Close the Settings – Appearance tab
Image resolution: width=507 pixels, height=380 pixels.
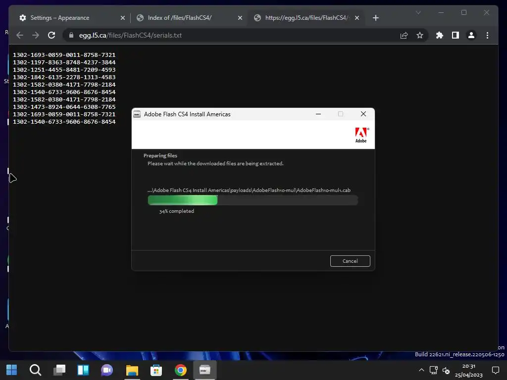pyautogui.click(x=123, y=18)
